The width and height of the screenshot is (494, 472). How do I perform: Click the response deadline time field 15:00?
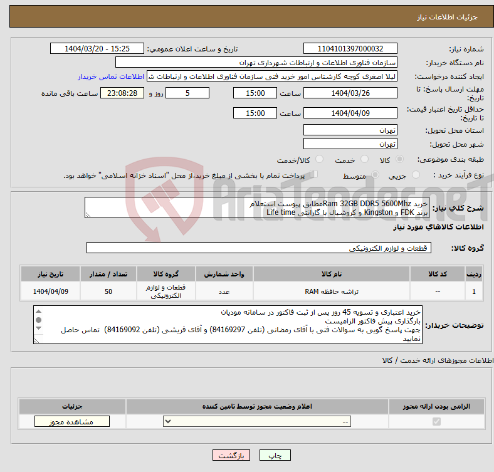coord(255,93)
